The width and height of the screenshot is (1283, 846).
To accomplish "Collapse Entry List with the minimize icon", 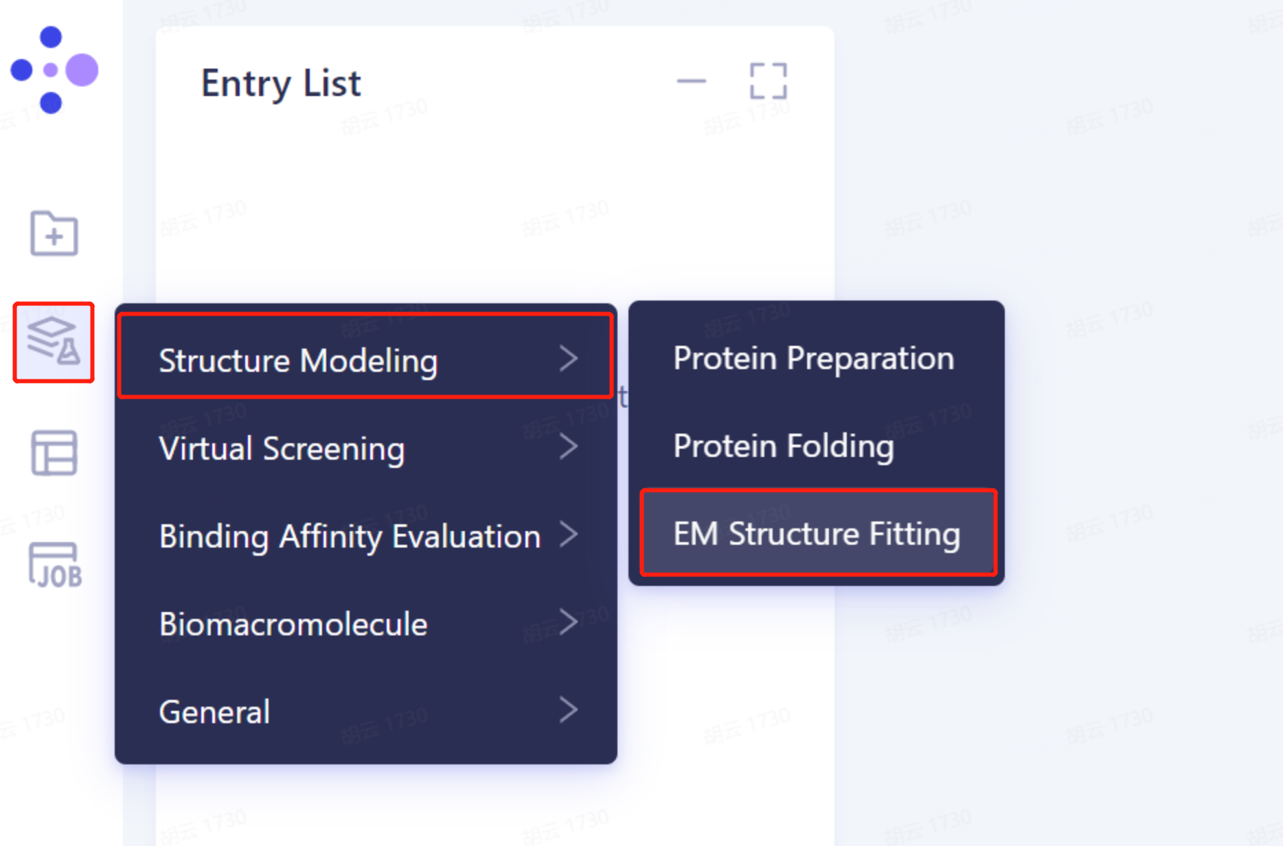I will (x=692, y=80).
